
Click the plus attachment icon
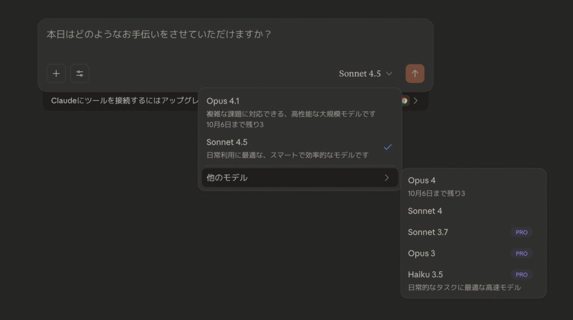pyautogui.click(x=56, y=73)
